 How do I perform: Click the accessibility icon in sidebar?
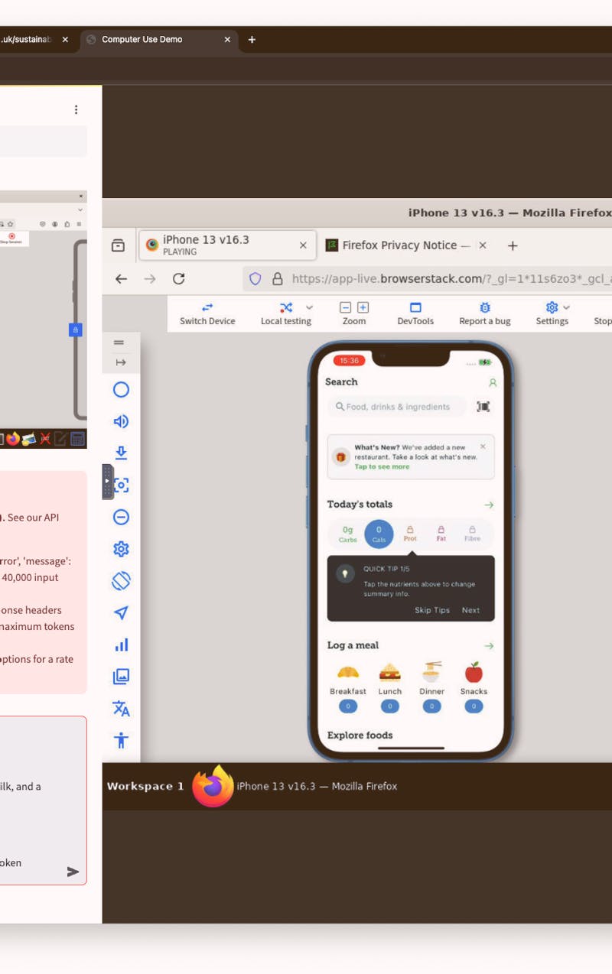tap(121, 739)
